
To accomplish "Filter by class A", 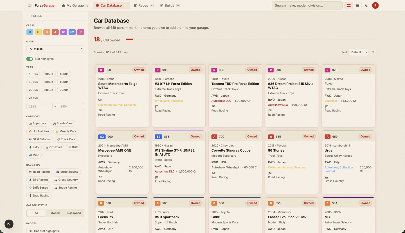I will [55, 32].
